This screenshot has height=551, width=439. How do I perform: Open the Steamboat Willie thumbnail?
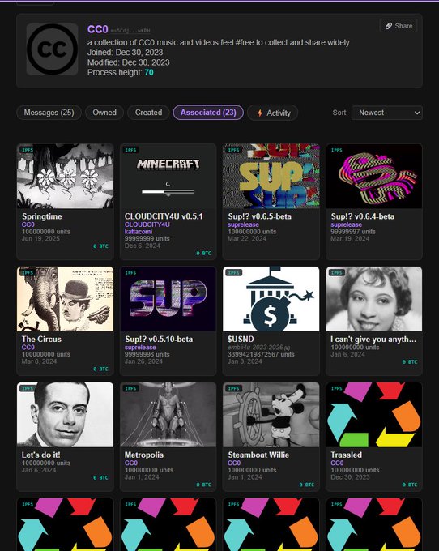click(271, 415)
